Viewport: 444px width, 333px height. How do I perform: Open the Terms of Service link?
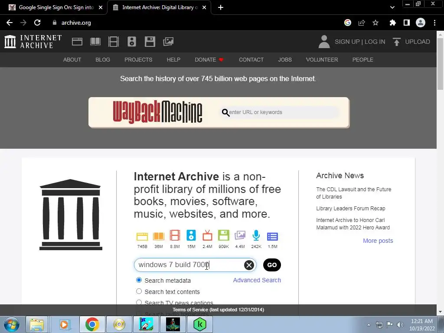coord(219,310)
